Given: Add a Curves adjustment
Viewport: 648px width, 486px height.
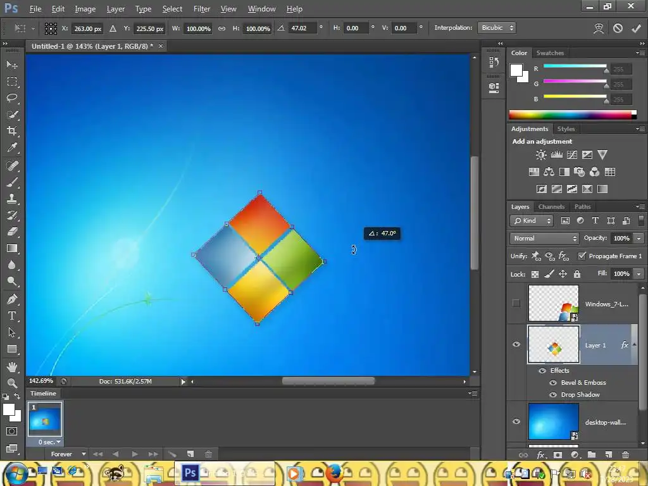Looking at the screenshot, I should click(572, 155).
